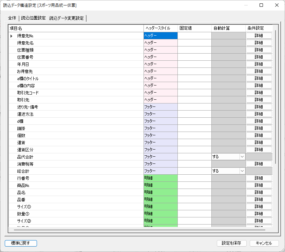Select the 運賃 row name
This screenshot has width=285, height=252.
(x=21, y=143)
